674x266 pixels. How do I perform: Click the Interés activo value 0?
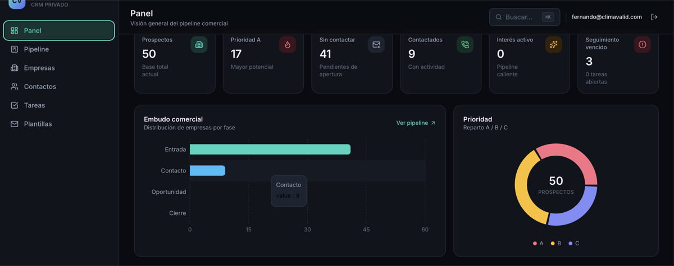500,54
